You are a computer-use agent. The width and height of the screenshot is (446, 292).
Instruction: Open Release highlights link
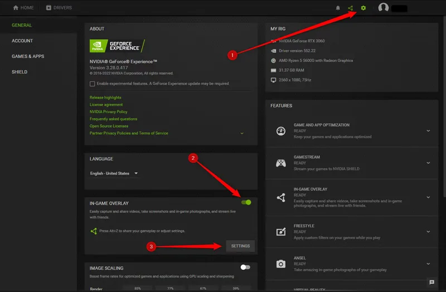[105, 98]
